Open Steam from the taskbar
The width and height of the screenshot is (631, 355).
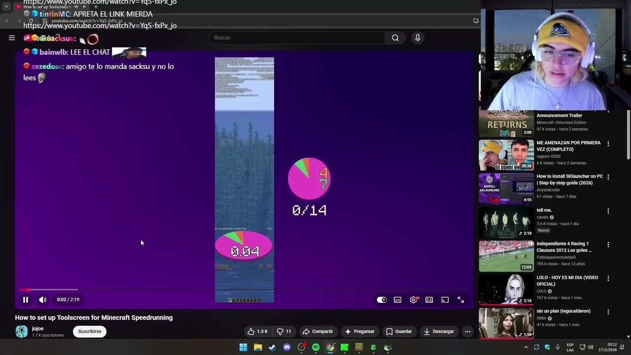(272, 347)
